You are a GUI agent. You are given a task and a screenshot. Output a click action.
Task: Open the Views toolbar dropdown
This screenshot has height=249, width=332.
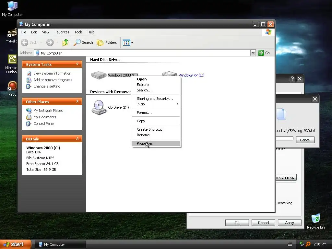[x=128, y=42]
